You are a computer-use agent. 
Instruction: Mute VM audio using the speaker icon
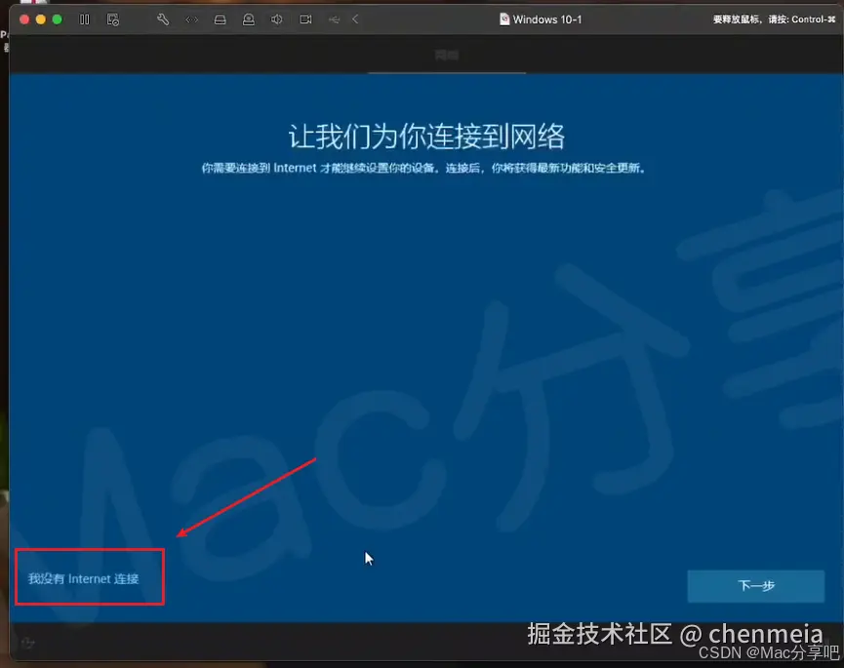277,20
